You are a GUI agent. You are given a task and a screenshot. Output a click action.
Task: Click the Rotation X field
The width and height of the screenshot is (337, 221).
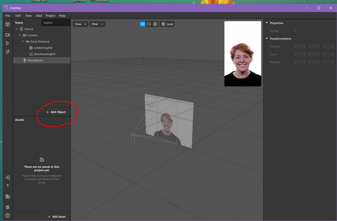click(x=300, y=62)
